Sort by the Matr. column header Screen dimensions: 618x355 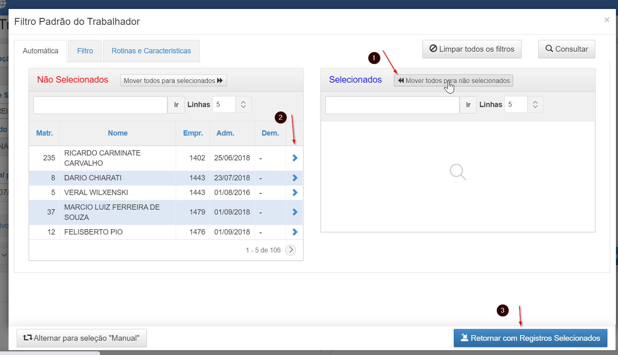pos(44,133)
